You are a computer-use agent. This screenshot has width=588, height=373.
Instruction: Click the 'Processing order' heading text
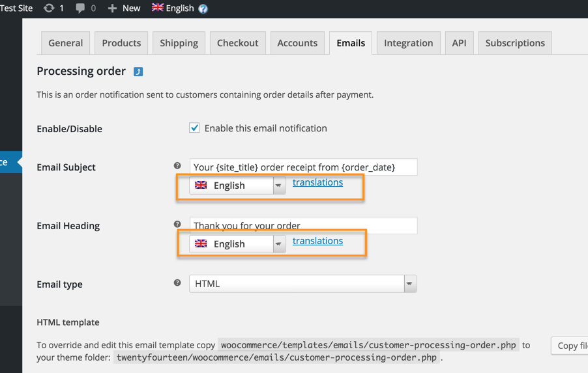(x=81, y=71)
